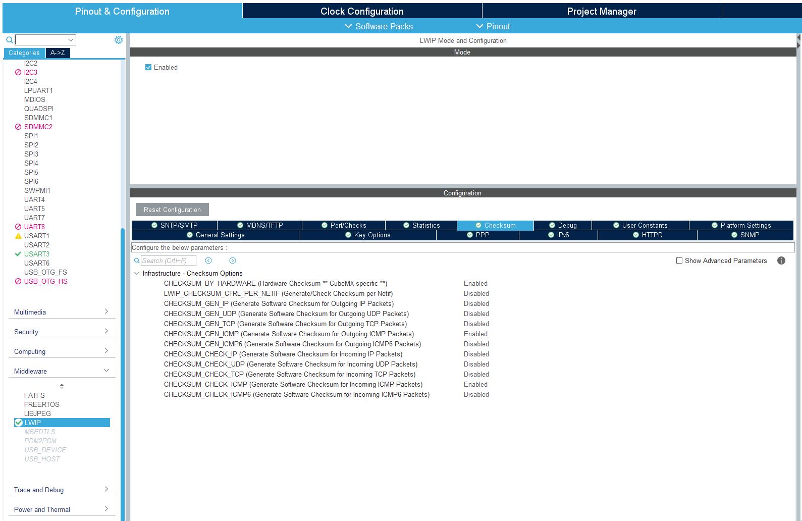This screenshot has width=802, height=521.
Task: Select the Pinout & Configuration tab
Action: click(122, 11)
